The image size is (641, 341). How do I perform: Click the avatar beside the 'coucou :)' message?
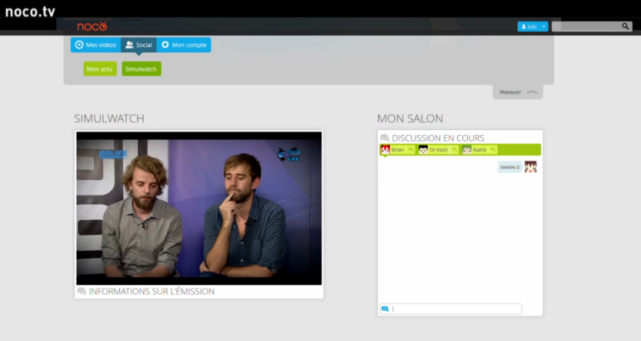coord(530,167)
